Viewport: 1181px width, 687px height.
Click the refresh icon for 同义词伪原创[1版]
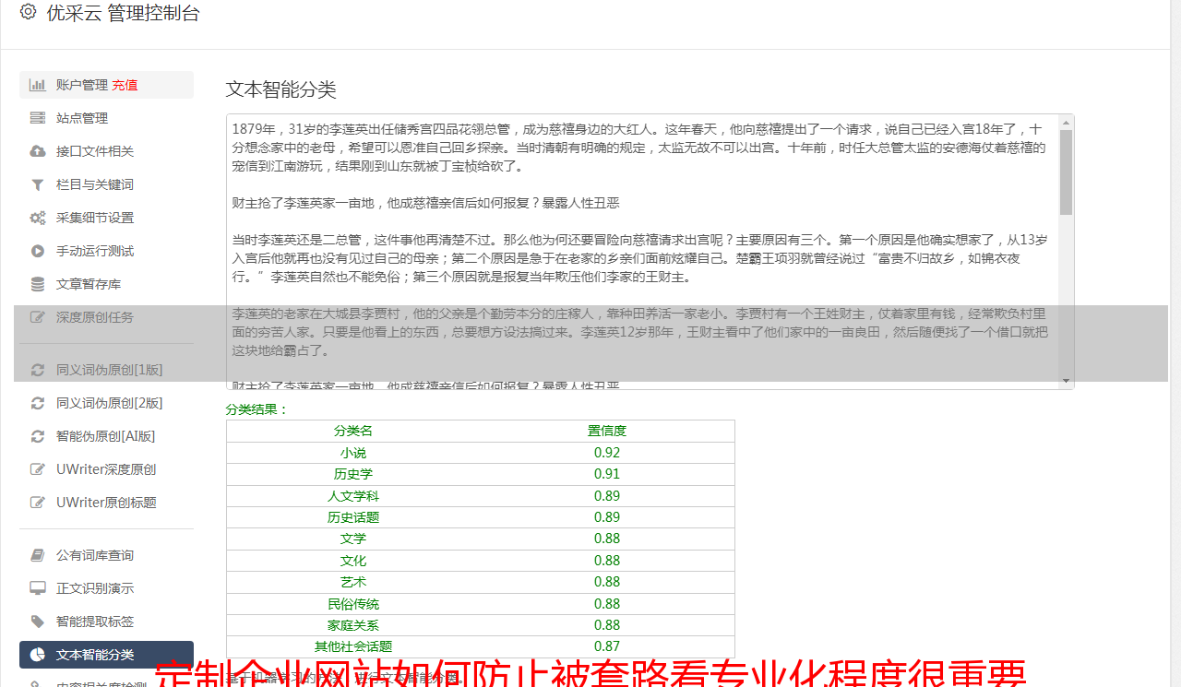point(38,370)
